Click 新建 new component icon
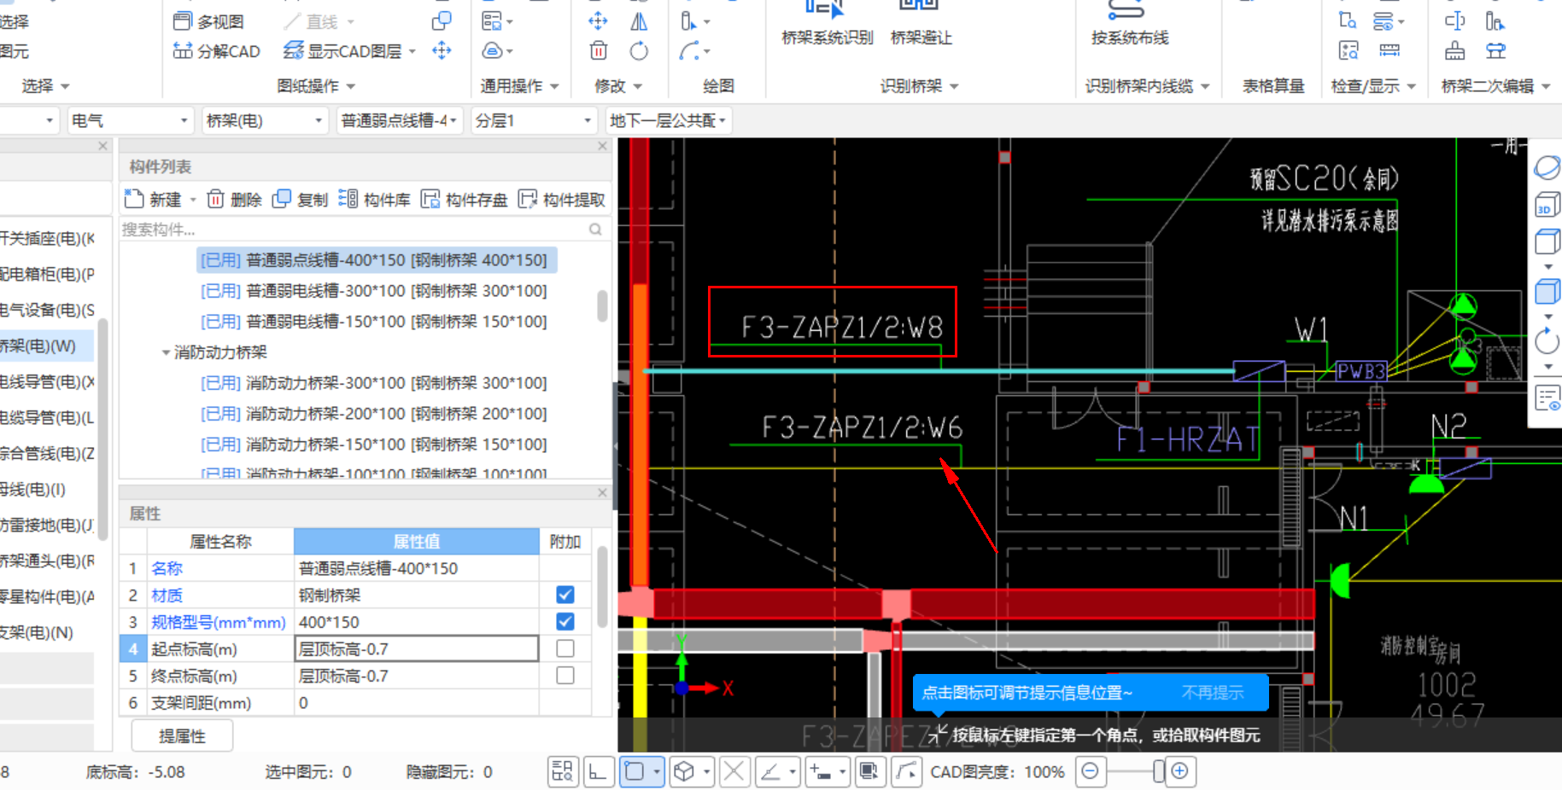 (134, 199)
